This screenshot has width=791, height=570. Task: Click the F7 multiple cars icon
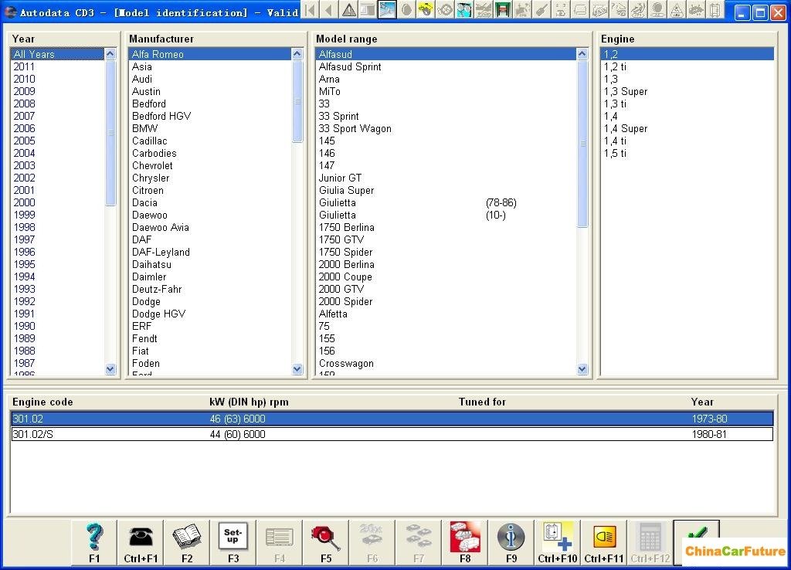(x=419, y=542)
